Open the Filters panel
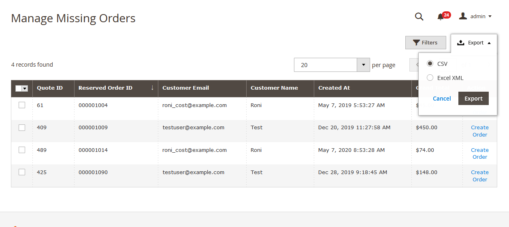 click(425, 43)
